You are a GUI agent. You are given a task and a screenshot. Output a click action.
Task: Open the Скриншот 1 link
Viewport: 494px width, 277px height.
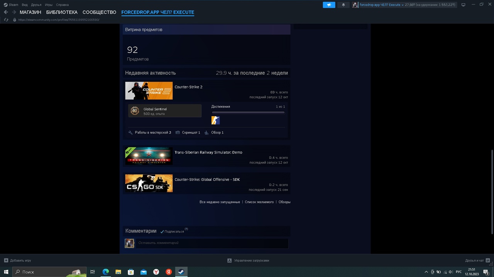[x=191, y=132]
